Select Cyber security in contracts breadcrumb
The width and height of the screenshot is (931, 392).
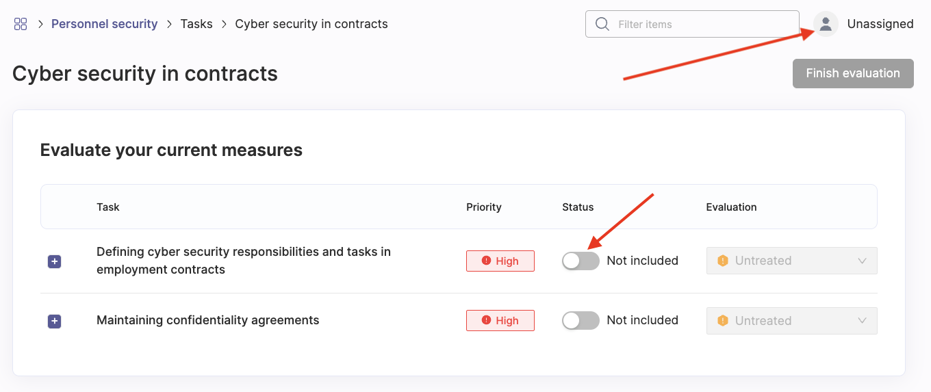311,24
